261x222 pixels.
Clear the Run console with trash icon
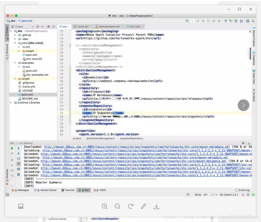point(19,174)
